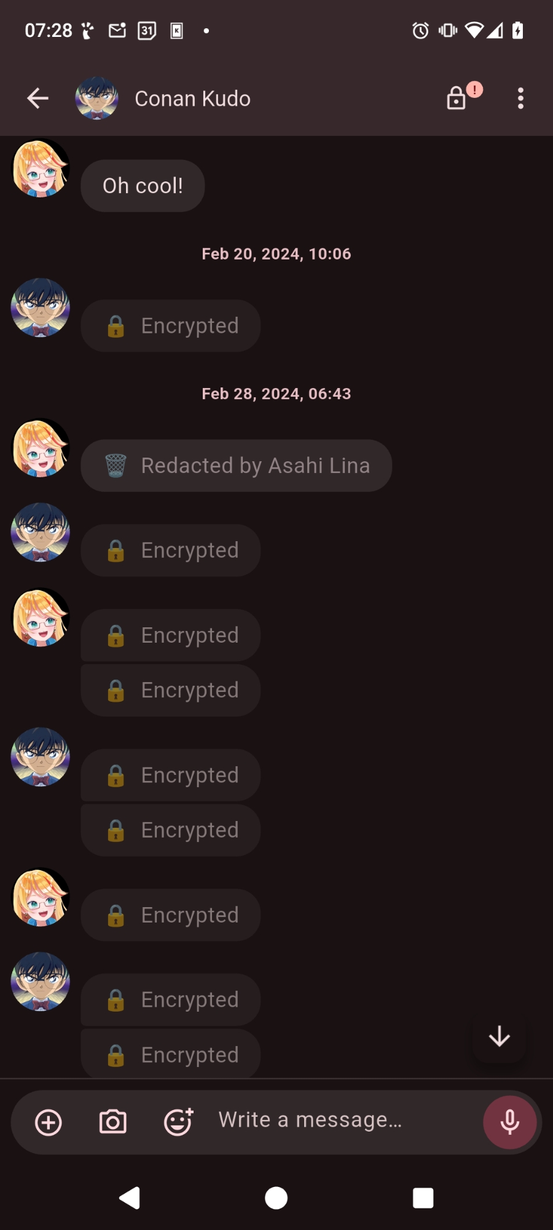Open Conan Kudo's header avatar
Viewport: 553px width, 1230px height.
[x=96, y=98]
